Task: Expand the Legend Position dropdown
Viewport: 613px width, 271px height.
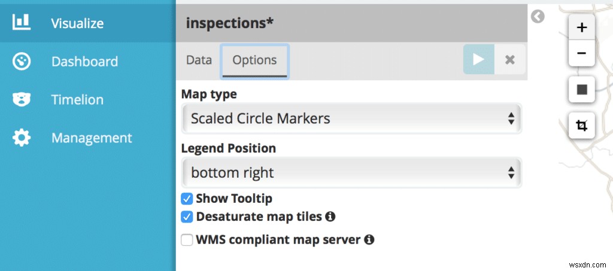Action: (x=351, y=173)
